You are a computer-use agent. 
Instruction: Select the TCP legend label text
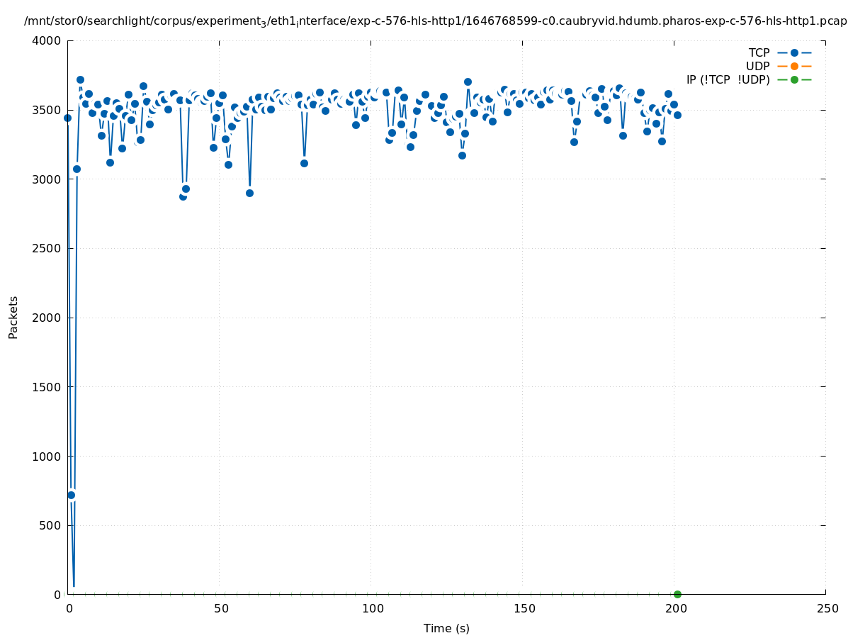coord(759,53)
